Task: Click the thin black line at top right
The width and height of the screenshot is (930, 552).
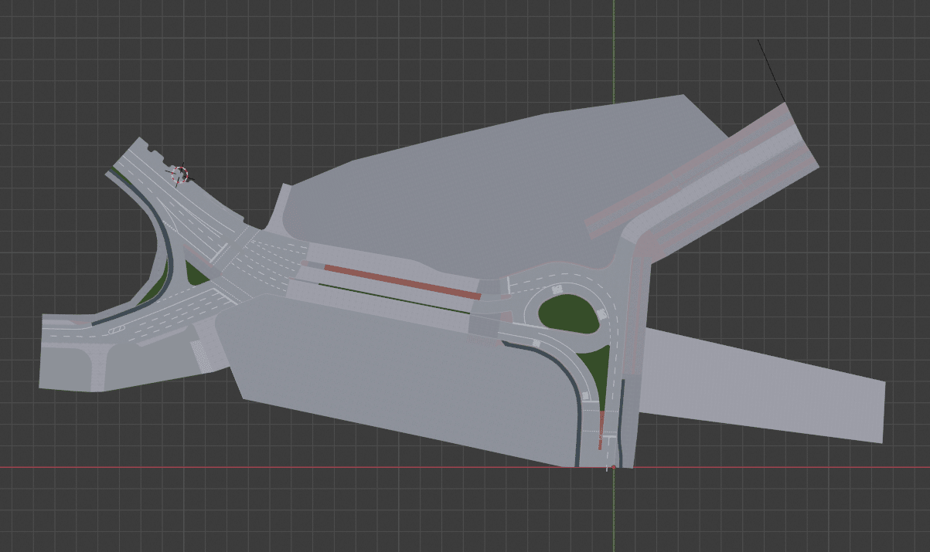Action: tap(771, 69)
